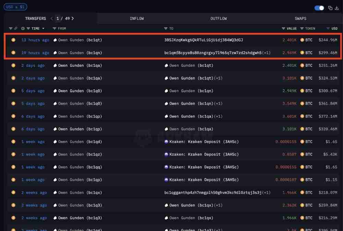The height and width of the screenshot is (231, 343).
Task: Click the download icon in the top right
Action: point(336,8)
